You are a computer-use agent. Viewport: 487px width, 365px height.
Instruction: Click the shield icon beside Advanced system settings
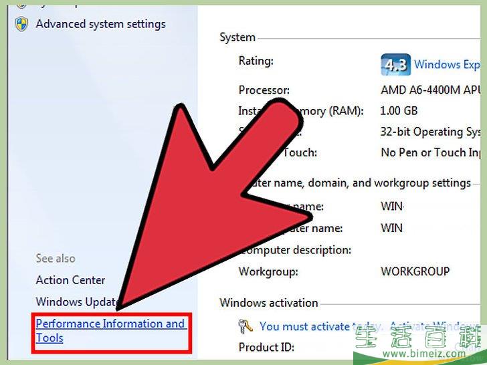pos(21,24)
